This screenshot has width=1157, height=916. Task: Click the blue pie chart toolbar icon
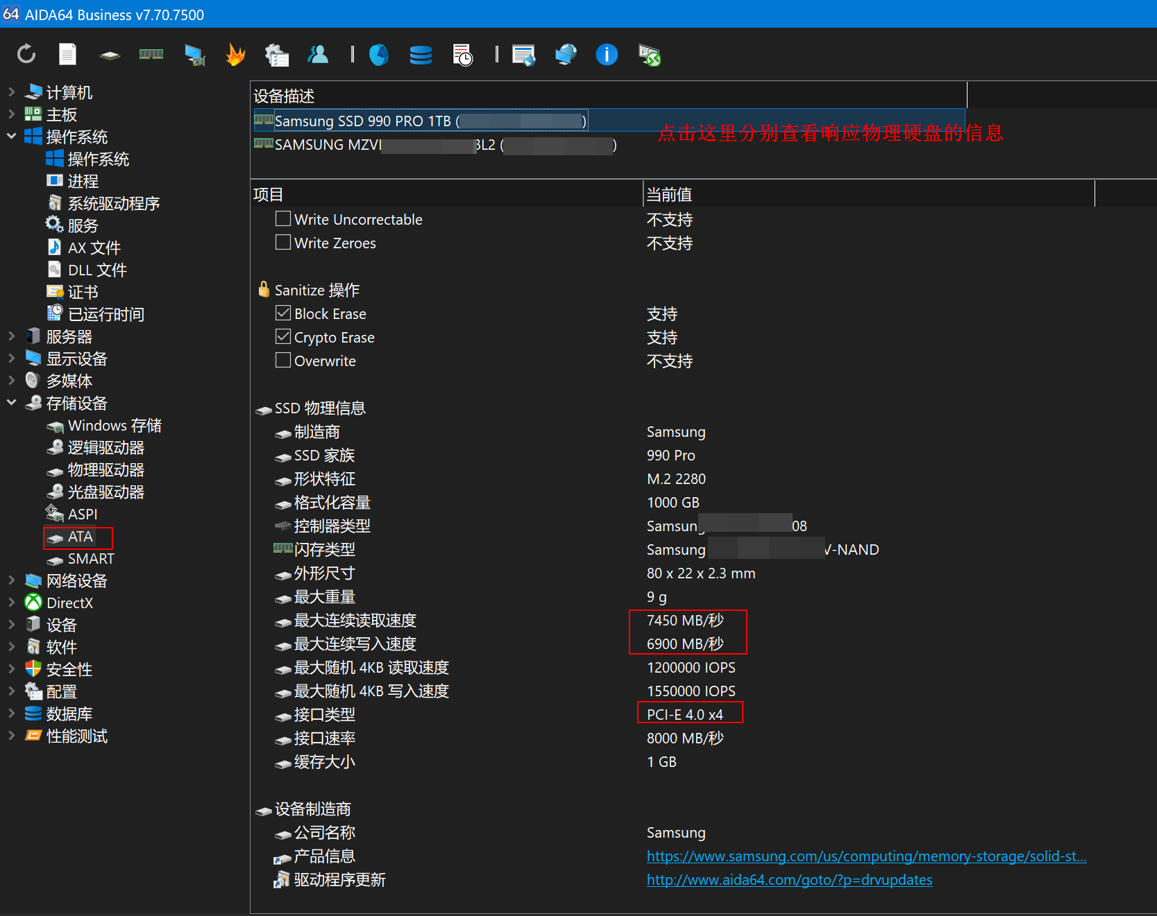(x=379, y=54)
